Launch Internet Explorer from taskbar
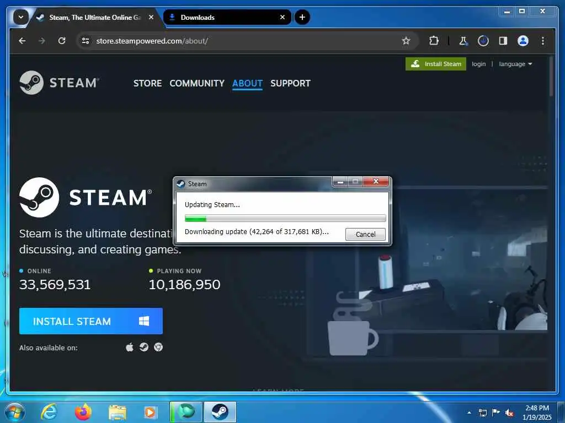Viewport: 565px width, 423px height. 49,412
